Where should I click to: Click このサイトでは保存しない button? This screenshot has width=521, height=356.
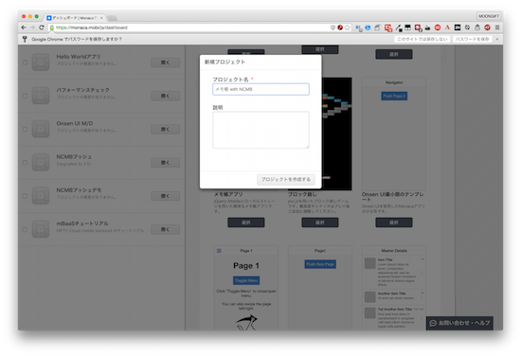pos(422,39)
